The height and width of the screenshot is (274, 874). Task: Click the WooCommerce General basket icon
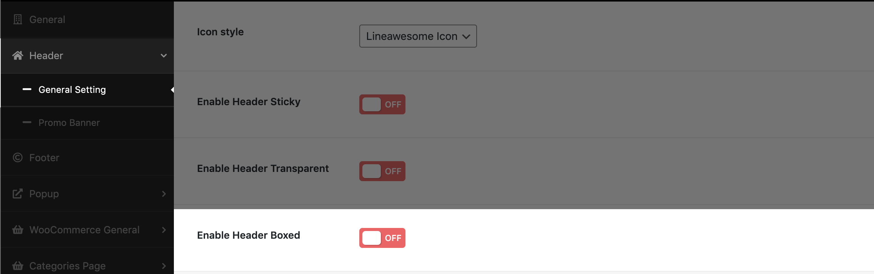coord(18,229)
